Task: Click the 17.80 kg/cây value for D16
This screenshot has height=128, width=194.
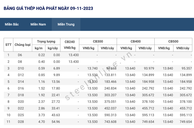Action: pos(56,88)
